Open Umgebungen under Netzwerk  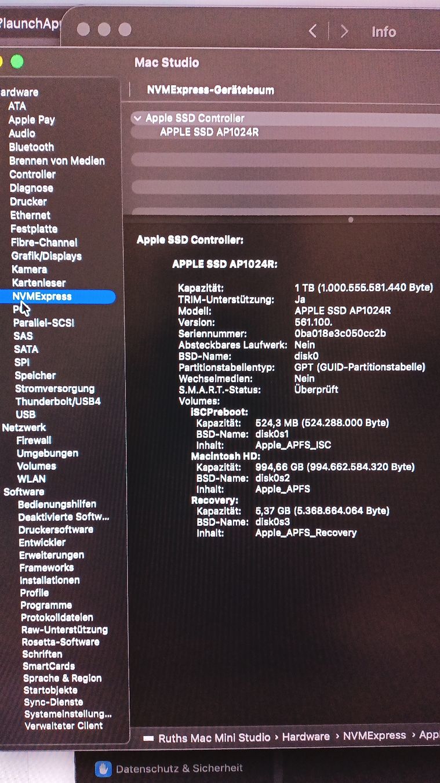coord(48,454)
